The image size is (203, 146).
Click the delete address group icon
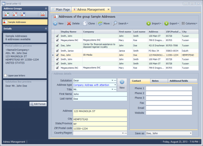click(x=15, y=14)
